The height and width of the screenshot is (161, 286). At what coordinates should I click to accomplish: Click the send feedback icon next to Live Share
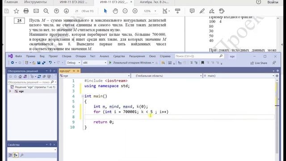point(274,63)
